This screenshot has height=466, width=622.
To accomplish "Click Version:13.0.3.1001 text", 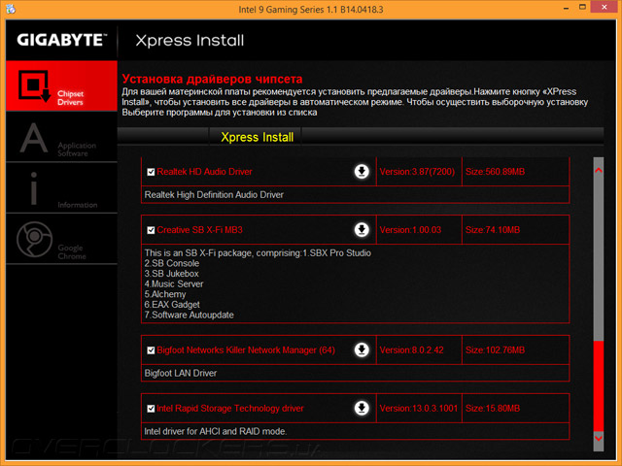I will [419, 408].
